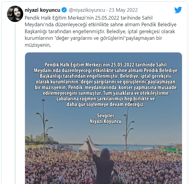Click the bold statement text on image
Viewport: 194px width, 184px height.
tap(106, 84)
